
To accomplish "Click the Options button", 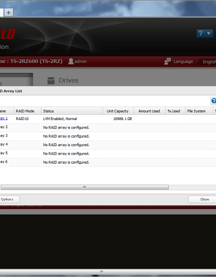I will (x=9, y=199).
